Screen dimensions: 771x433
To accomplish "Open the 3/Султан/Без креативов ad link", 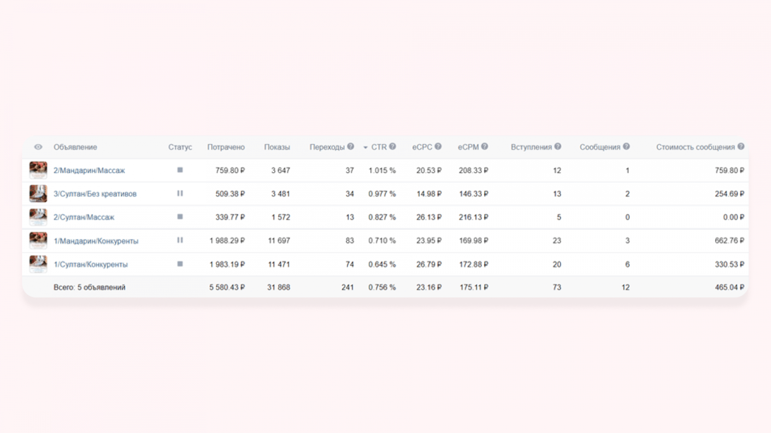I will (95, 194).
